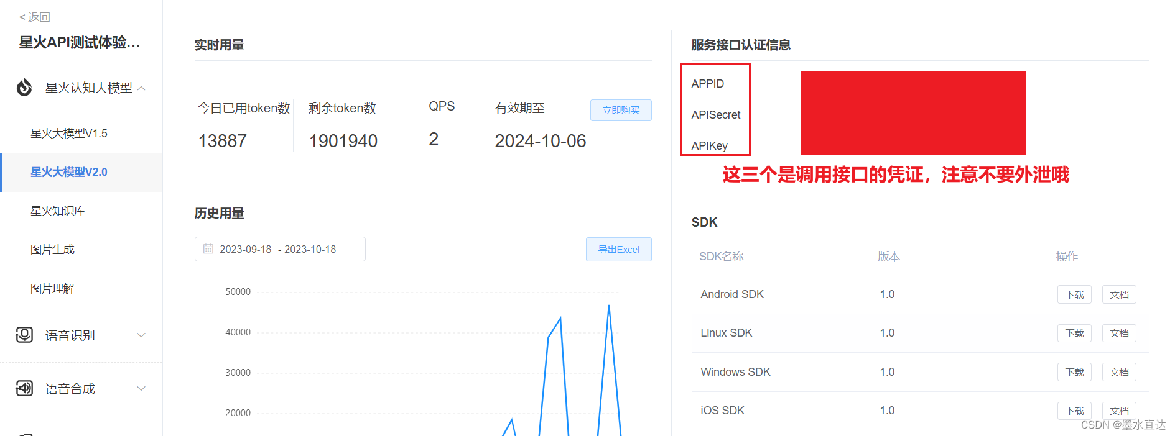Screen dimensions: 1175x436
Task: Click the APIKey label
Action: click(x=709, y=146)
